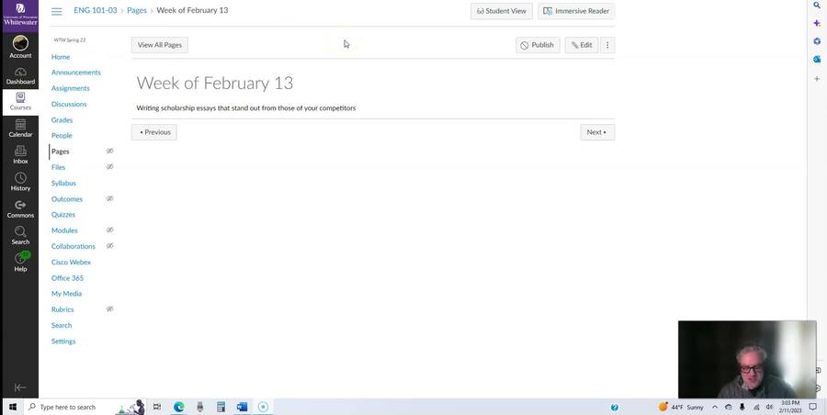Click the ENG 101-03 breadcrumb link

coord(96,10)
